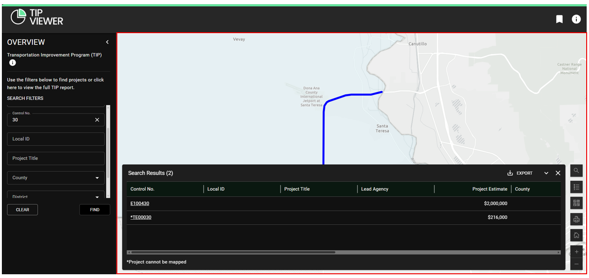Image resolution: width=589 pixels, height=278 pixels.
Task: Export the search results
Action: (x=520, y=173)
